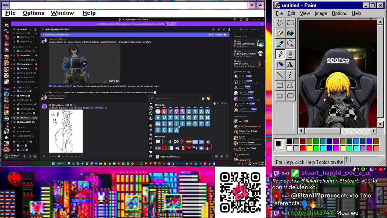Open emoji skin tone selector clapping hands
The width and height of the screenshot is (387, 218).
click(208, 98)
